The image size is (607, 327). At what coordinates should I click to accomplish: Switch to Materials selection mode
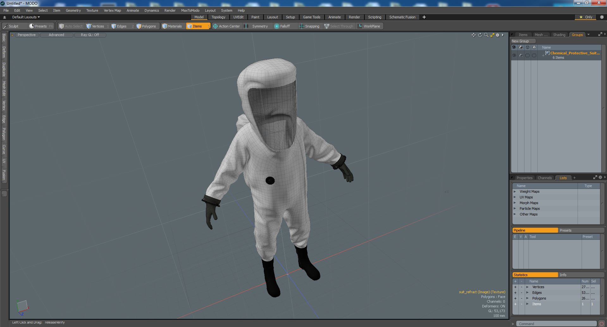coord(173,26)
